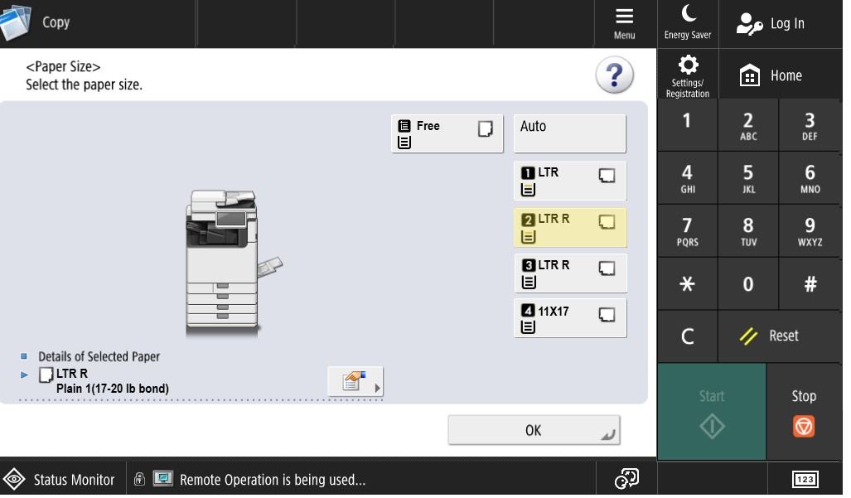The height and width of the screenshot is (498, 851).
Task: Open the Status Monitor
Action: pos(63,480)
